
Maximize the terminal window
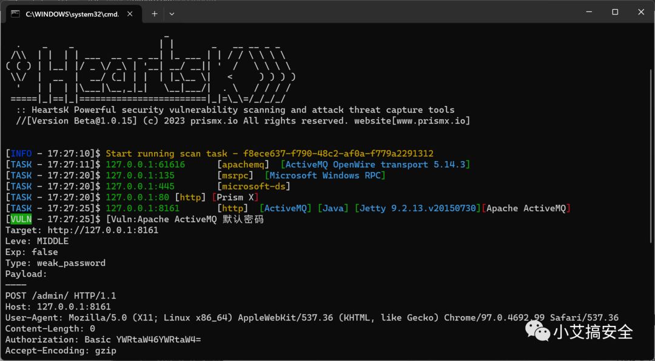[x=615, y=12]
